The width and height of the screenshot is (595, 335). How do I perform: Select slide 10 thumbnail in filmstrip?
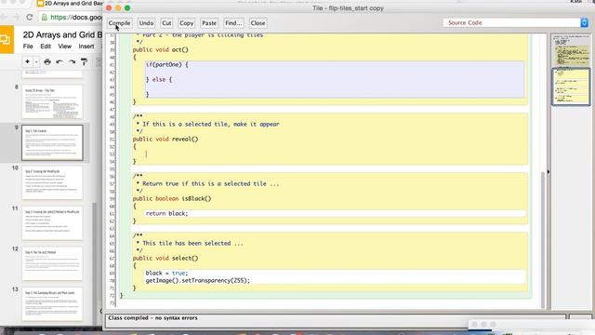tap(52, 182)
